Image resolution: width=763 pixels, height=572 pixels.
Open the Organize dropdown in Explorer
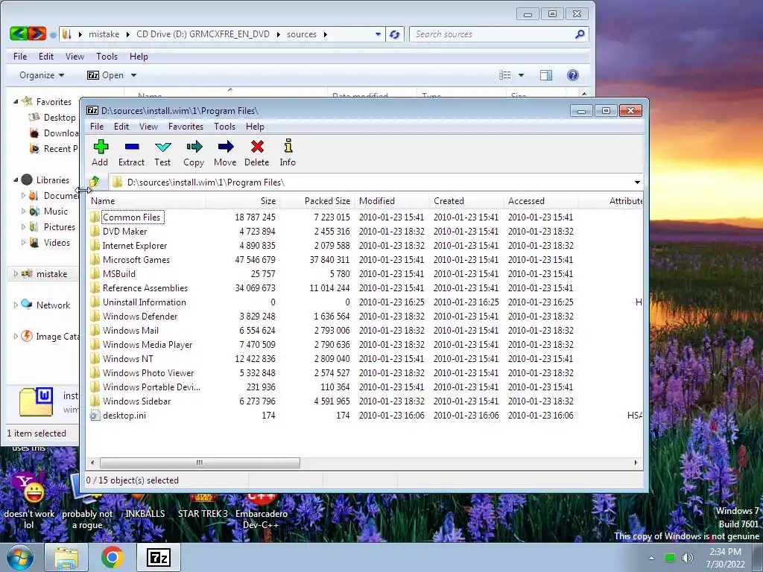[x=42, y=75]
